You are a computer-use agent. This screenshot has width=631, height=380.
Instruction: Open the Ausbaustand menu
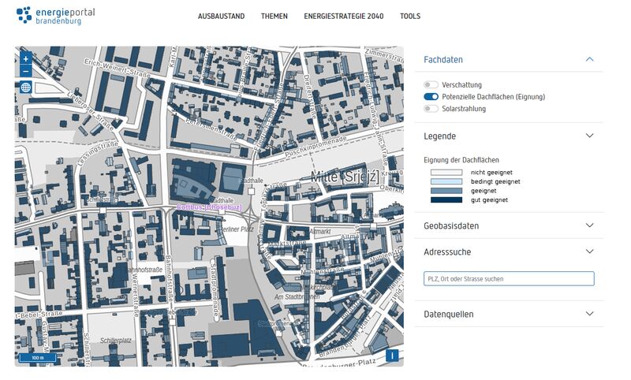(221, 16)
